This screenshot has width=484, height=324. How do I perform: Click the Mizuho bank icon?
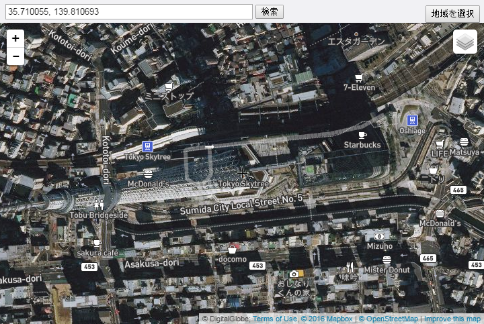coord(379,237)
